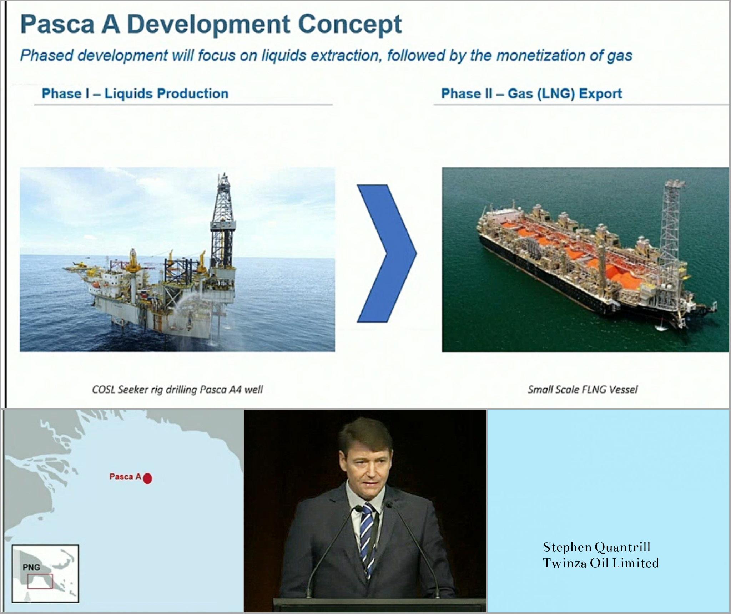
Task: Click the speaker video panel
Action: [365, 510]
